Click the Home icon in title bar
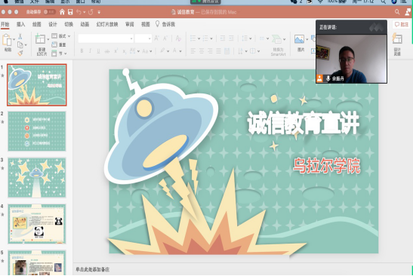Image resolution: width=413 pixels, height=276 pixels. coord(62,12)
